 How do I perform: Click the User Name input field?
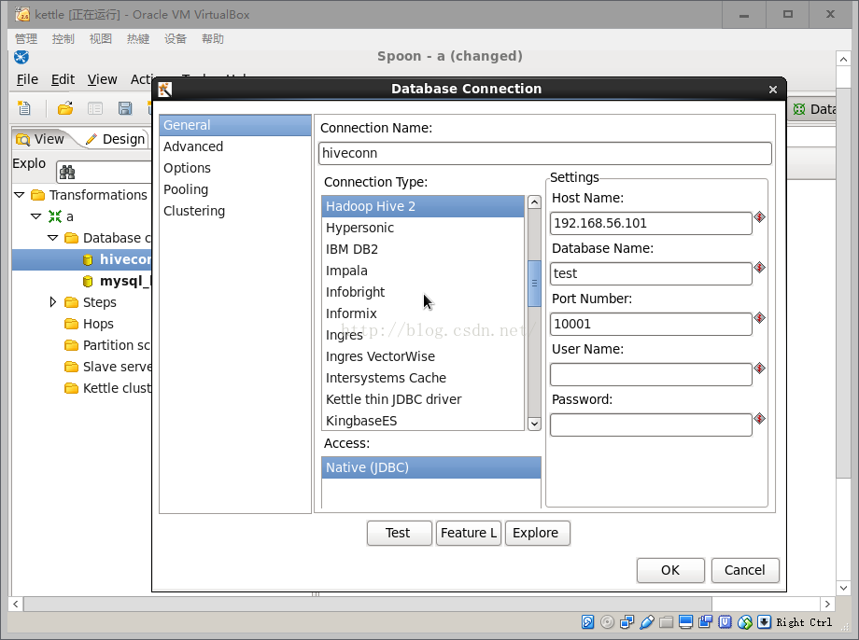[651, 374]
